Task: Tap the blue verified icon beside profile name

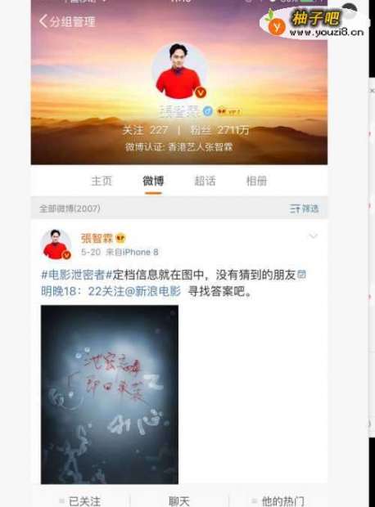Action: coord(208,111)
